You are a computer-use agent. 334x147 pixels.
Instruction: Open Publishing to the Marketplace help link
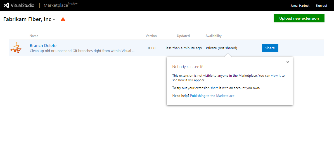pos(212,96)
